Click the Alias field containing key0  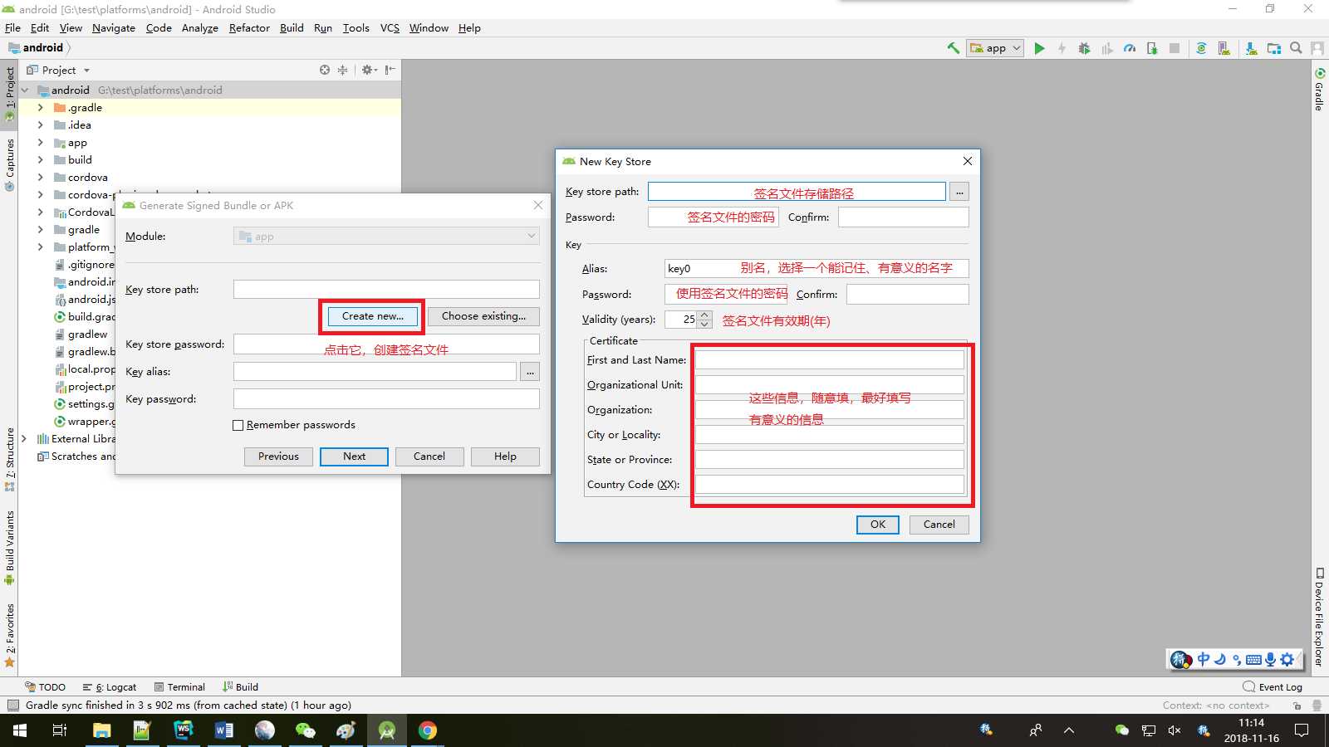tap(817, 268)
